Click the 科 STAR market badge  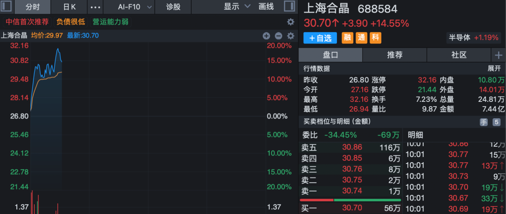375,38
